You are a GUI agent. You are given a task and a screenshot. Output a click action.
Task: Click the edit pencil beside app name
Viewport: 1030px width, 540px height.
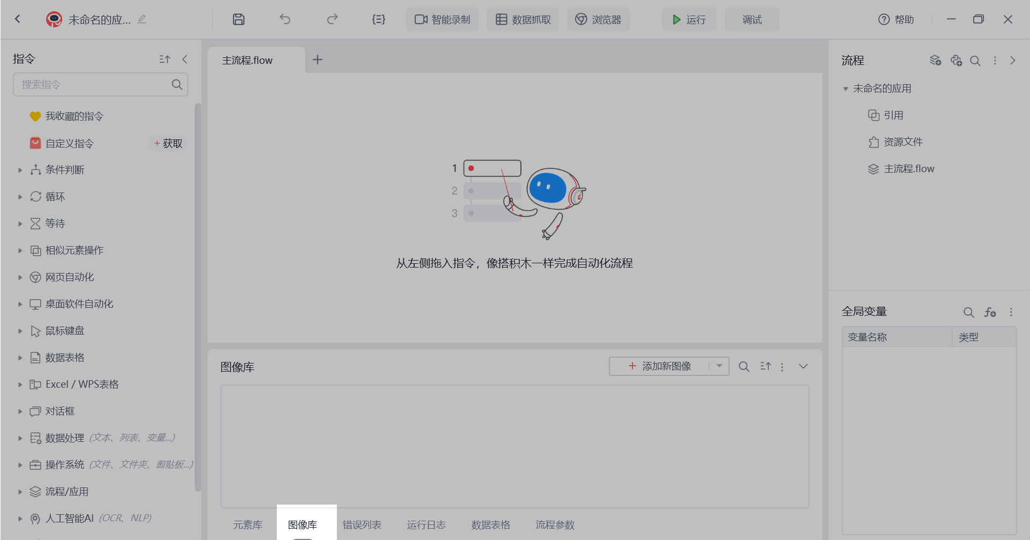coord(142,19)
